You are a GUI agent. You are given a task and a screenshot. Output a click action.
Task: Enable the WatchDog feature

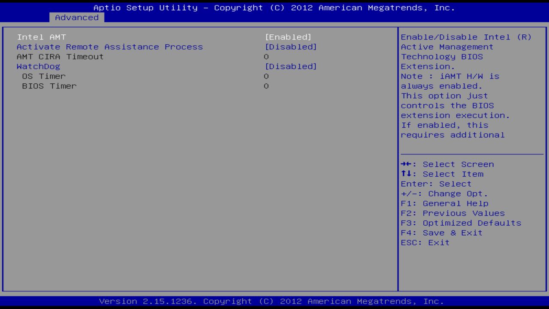click(x=292, y=66)
